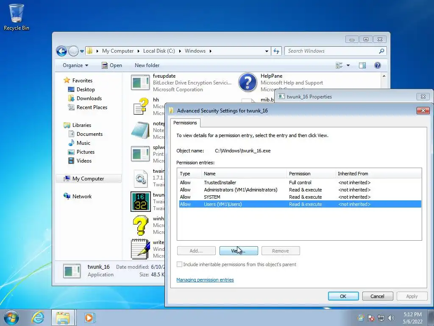Expand the view options dropdown arrow
Viewport: 434px width, 326px height.
pos(348,65)
